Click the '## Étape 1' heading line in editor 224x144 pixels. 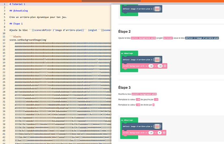(x=16, y=24)
